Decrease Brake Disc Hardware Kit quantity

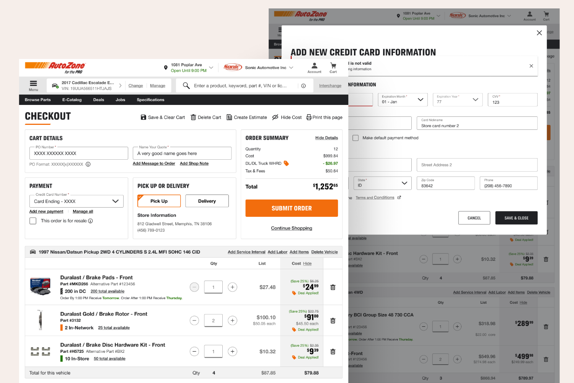click(194, 352)
